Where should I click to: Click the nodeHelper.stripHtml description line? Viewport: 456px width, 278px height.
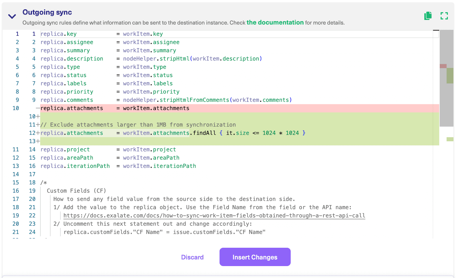tap(151, 59)
